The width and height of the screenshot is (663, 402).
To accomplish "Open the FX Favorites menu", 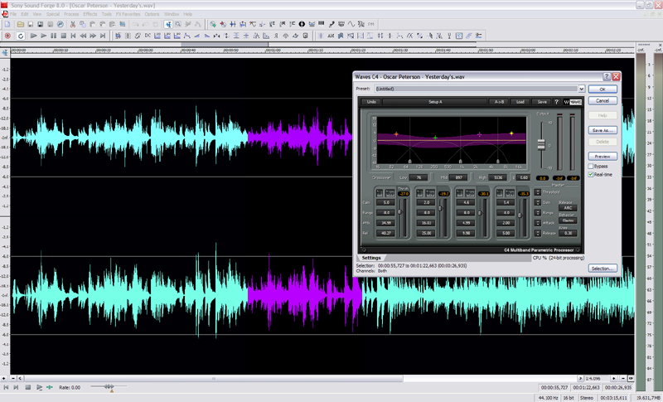I will (128, 14).
